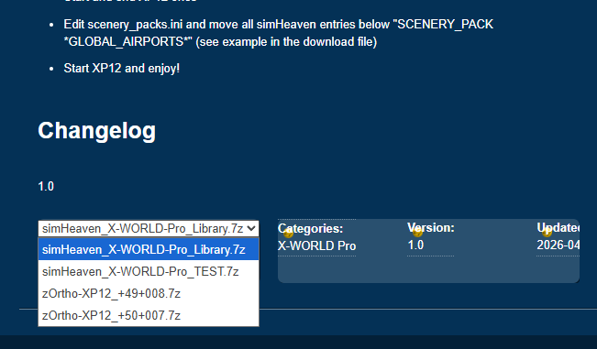The height and width of the screenshot is (349, 597).
Task: Click the Version icon
Action: pos(417,232)
